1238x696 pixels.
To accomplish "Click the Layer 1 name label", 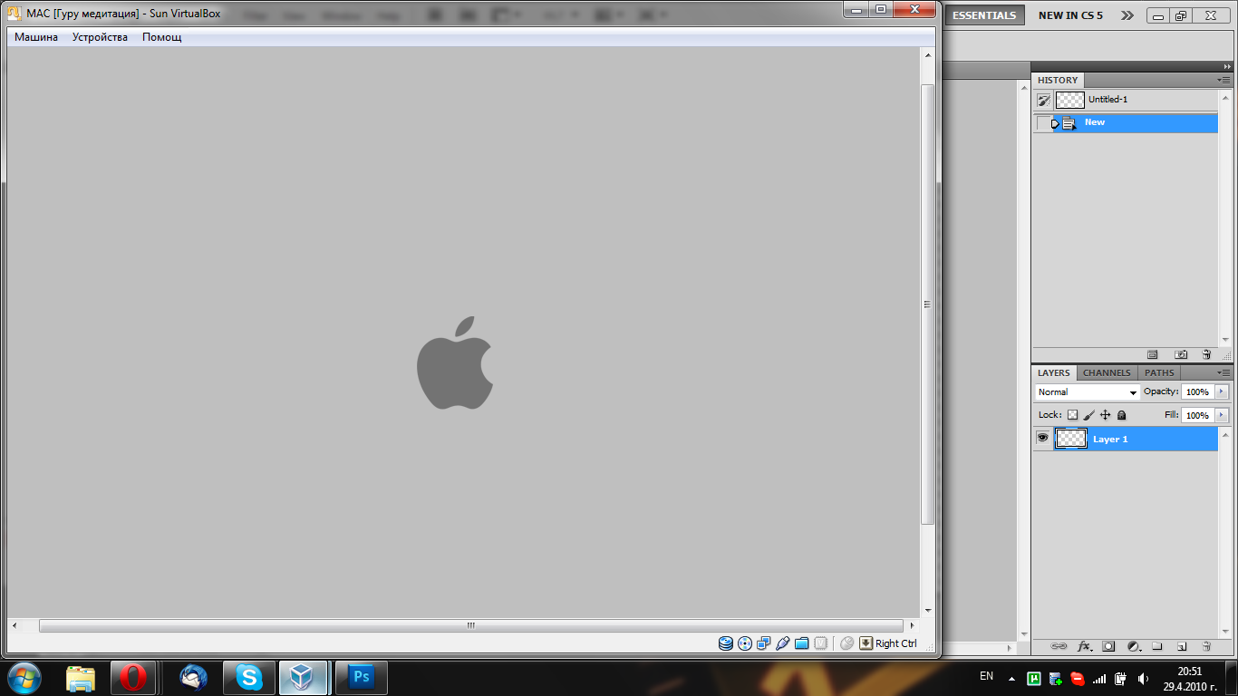I will click(x=1110, y=440).
